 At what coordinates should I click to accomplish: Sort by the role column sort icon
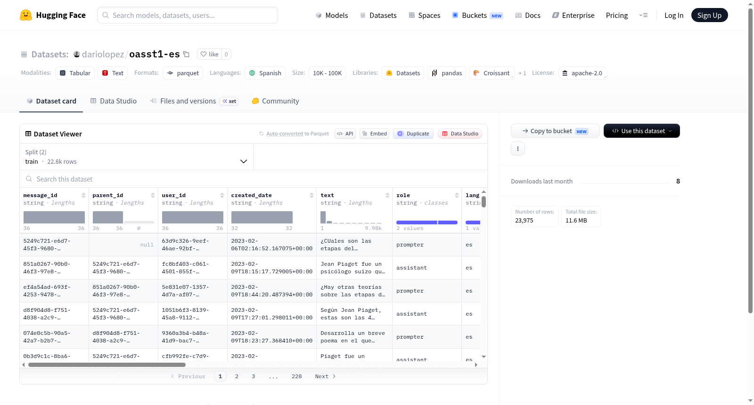click(457, 195)
